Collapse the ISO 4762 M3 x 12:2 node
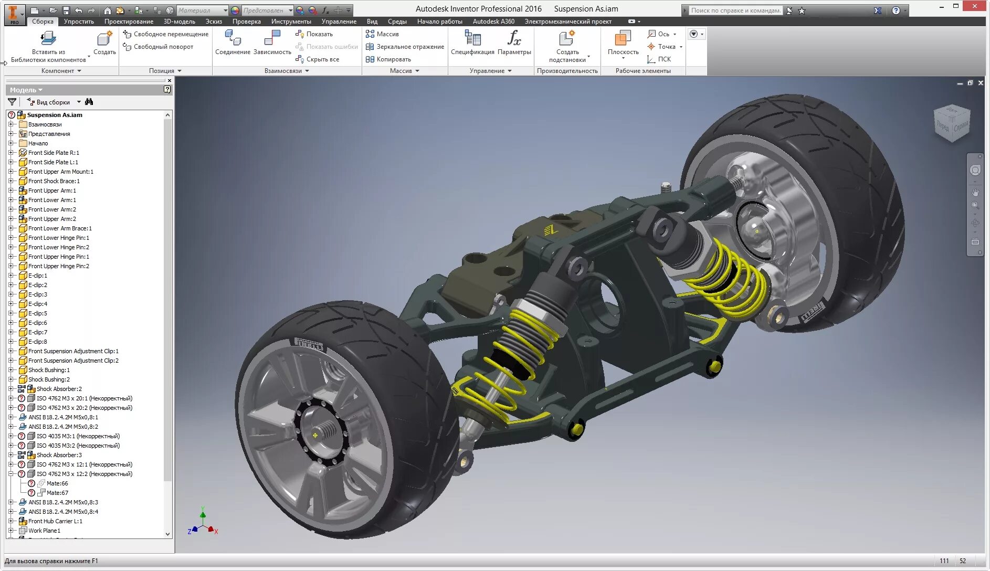 click(x=11, y=474)
